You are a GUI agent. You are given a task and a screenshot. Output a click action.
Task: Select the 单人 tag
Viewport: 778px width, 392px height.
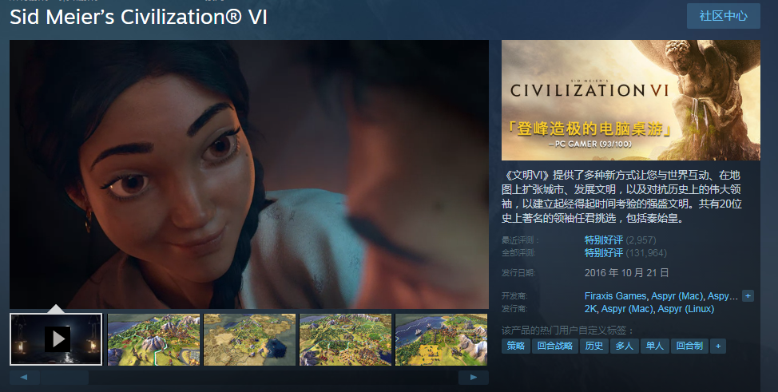(x=655, y=346)
